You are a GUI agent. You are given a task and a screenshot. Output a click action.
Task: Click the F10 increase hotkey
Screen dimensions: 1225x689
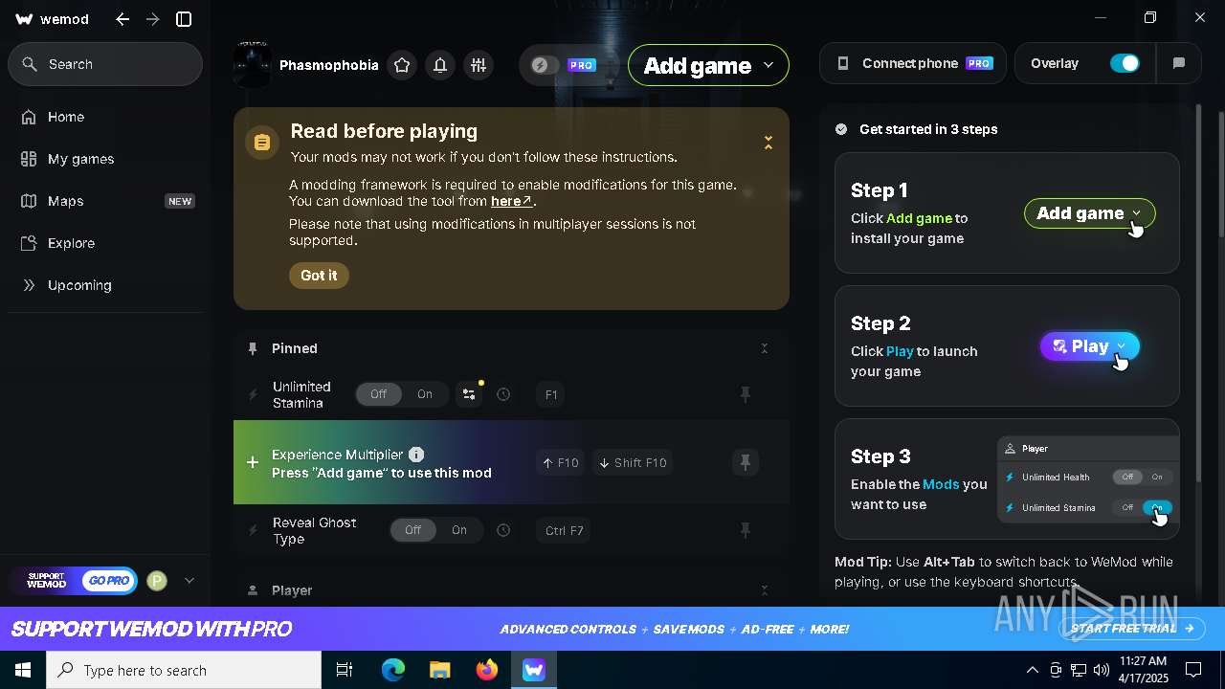tap(560, 463)
